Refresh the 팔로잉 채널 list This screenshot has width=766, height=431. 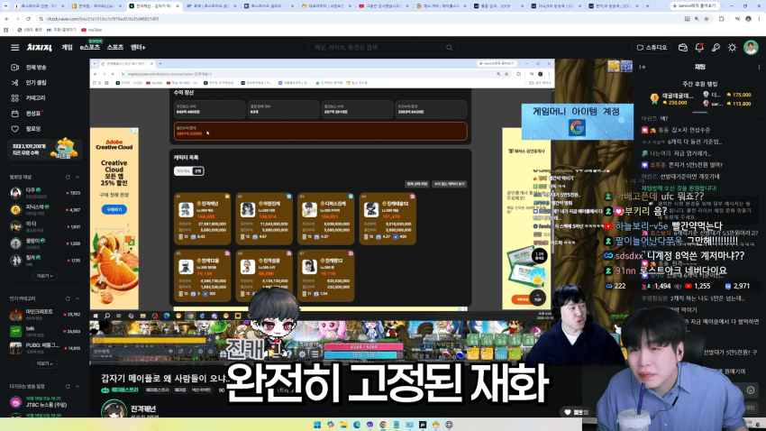[x=68, y=177]
